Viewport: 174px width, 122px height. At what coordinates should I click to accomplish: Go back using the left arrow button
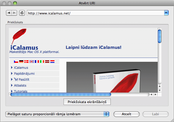(x=9, y=13)
